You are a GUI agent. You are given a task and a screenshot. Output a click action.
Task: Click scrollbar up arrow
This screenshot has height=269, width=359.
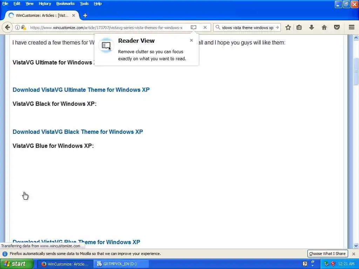pos(356,38)
